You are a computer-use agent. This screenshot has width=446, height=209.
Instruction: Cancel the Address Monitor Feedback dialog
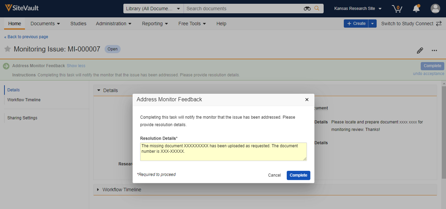point(274,175)
